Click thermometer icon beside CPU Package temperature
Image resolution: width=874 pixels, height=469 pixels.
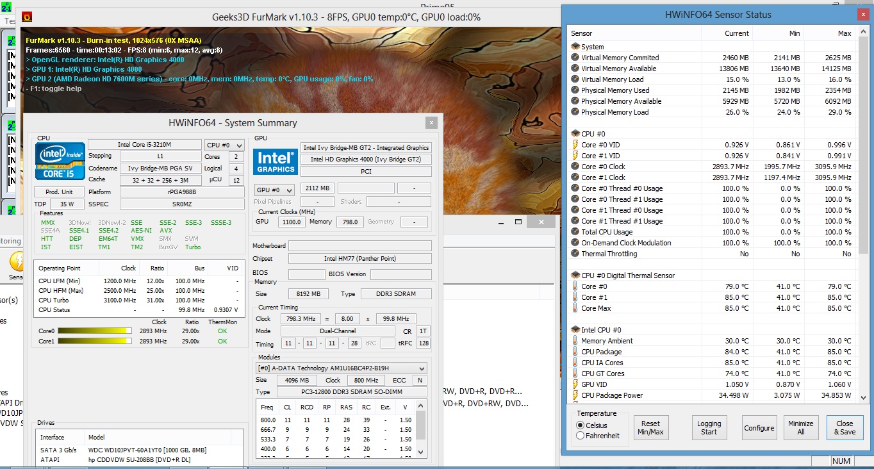[x=575, y=352]
